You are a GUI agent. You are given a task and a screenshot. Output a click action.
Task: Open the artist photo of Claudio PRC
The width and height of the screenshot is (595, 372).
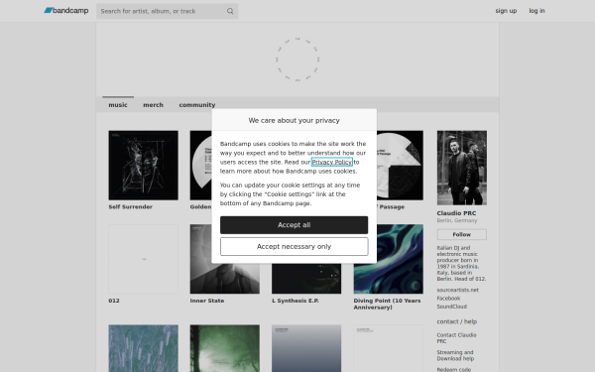click(462, 168)
